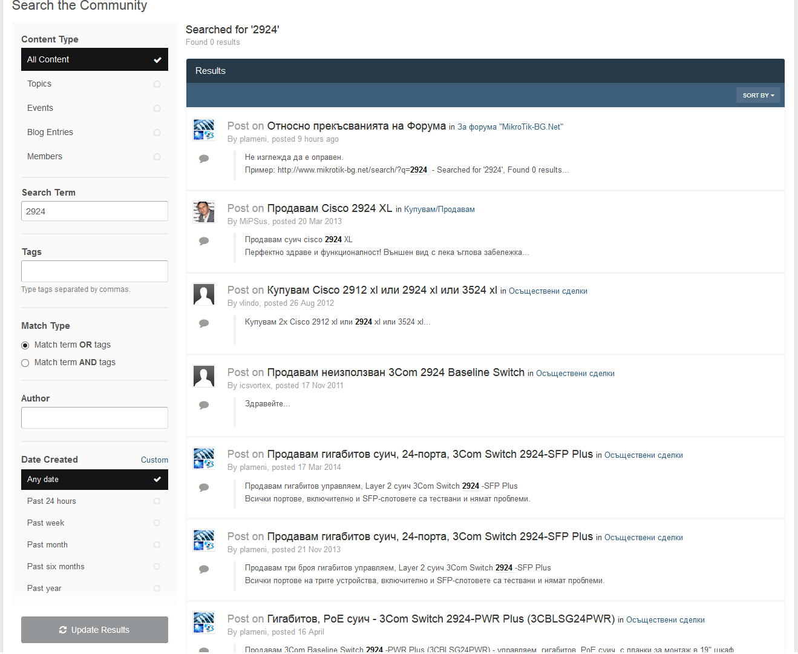Select Past six months date filter
This screenshot has height=654, width=798.
(x=94, y=567)
